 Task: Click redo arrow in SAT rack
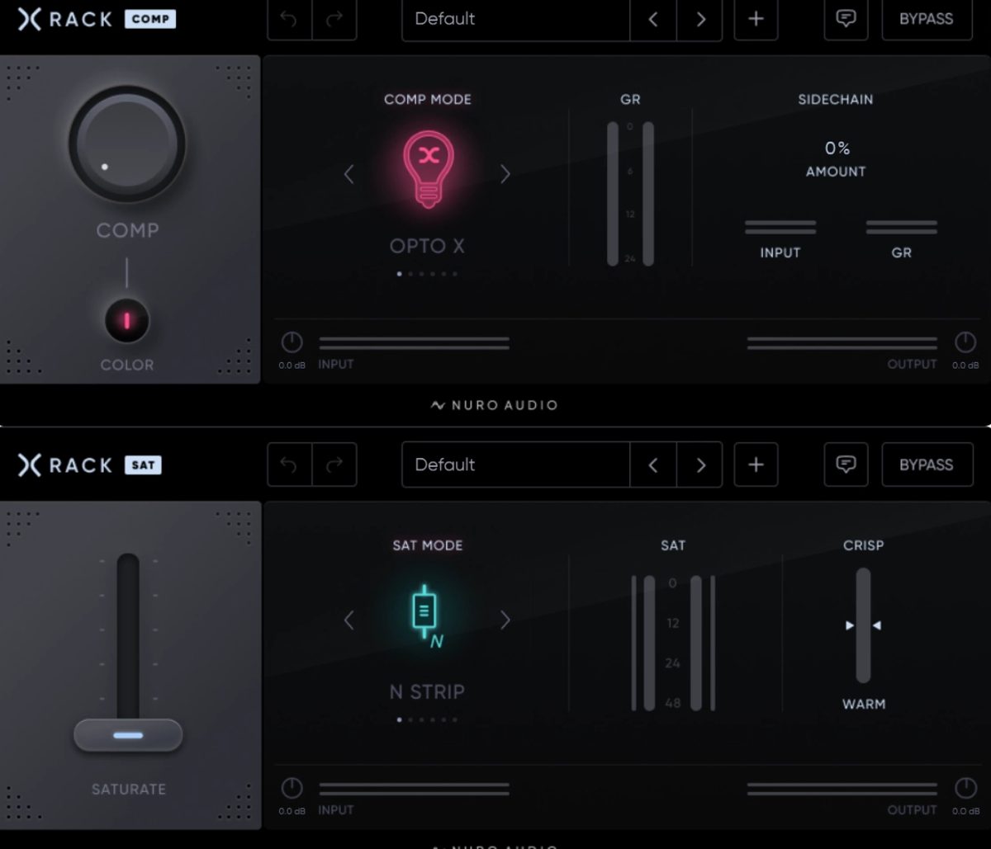click(x=334, y=465)
